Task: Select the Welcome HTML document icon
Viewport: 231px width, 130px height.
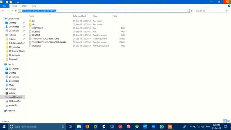Action: coord(30,46)
